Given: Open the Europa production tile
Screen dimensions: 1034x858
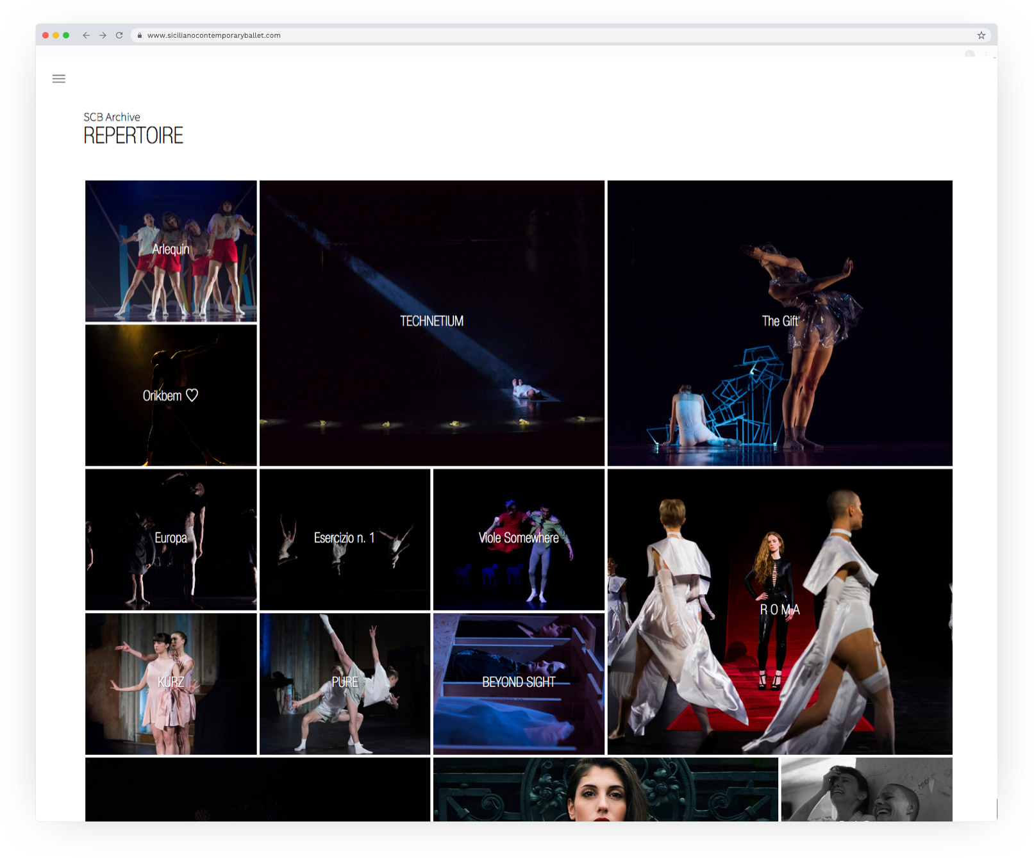Looking at the screenshot, I should click(x=171, y=540).
